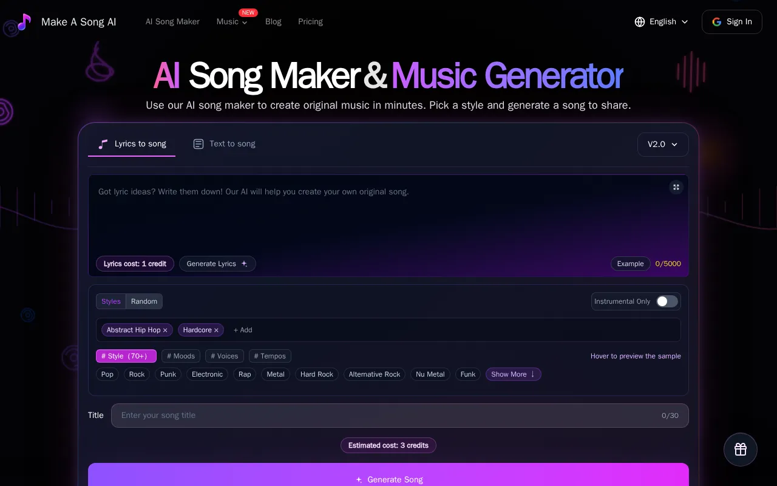Remove the Hardcore style tag
This screenshot has width=777, height=486.
pos(216,330)
